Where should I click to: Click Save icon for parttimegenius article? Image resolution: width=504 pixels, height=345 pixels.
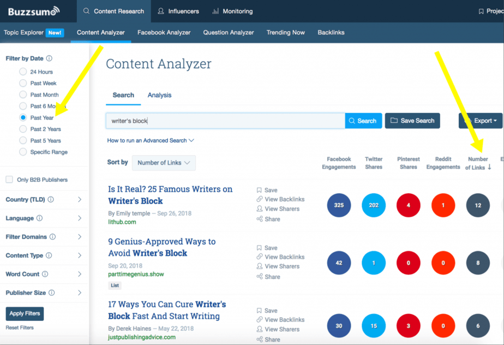(259, 248)
